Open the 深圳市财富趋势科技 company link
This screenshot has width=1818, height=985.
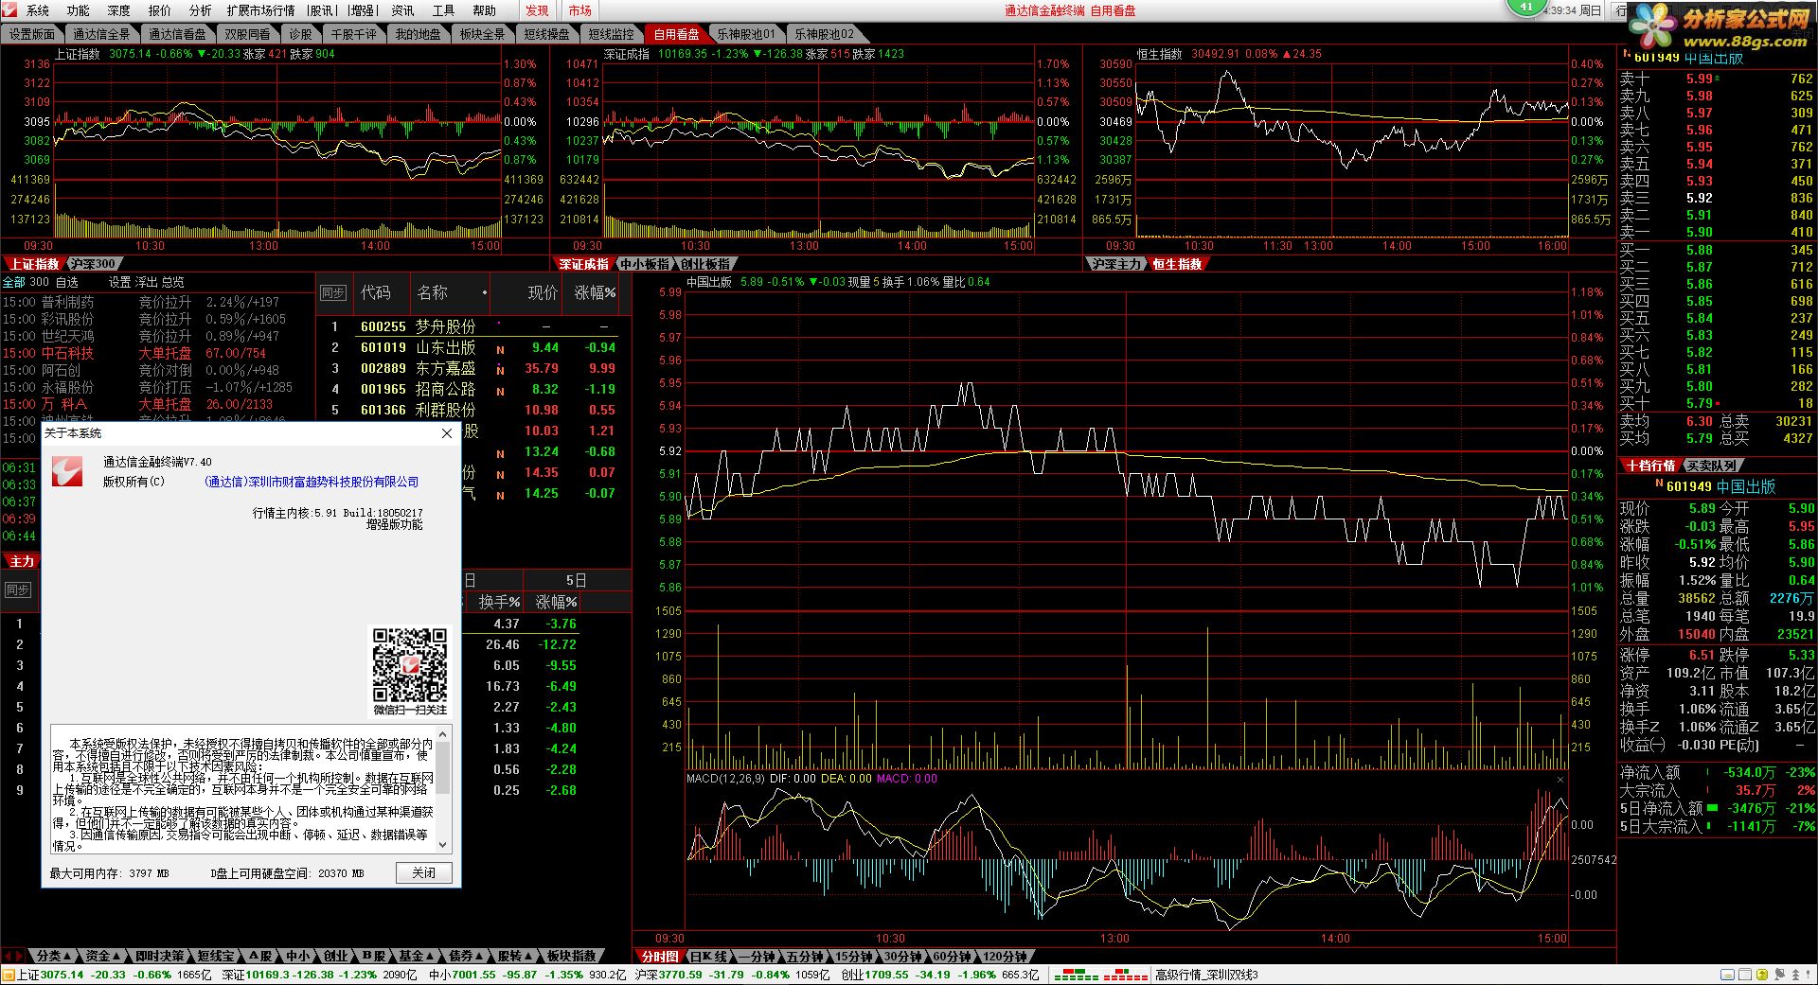point(312,482)
